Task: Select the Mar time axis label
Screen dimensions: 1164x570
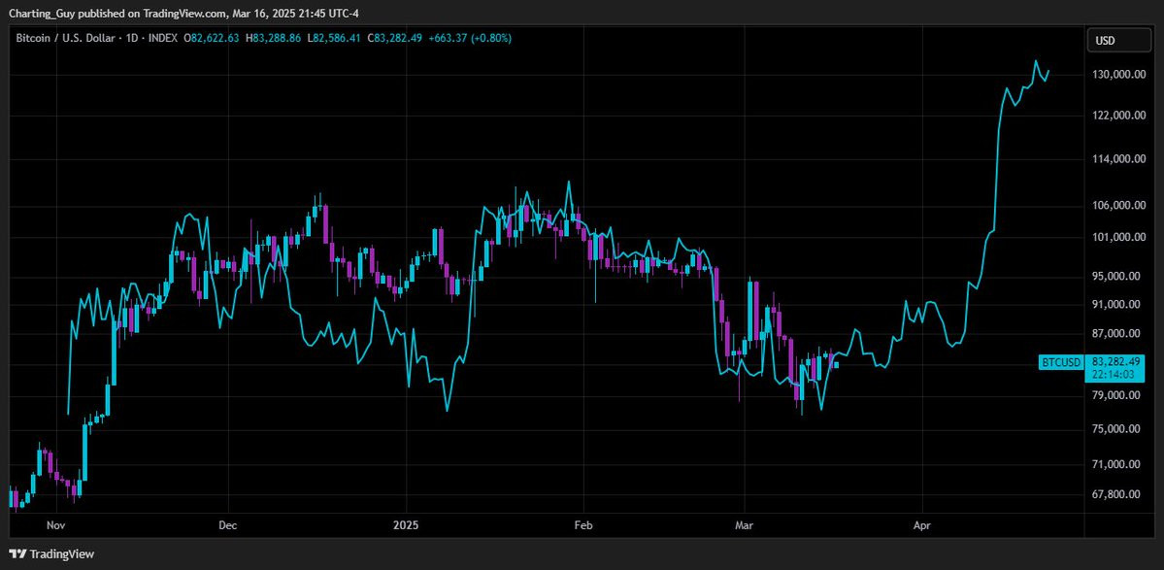Action: (744, 525)
